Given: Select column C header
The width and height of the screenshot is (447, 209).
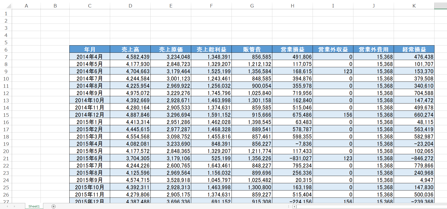Looking at the screenshot, I should (x=90, y=6).
